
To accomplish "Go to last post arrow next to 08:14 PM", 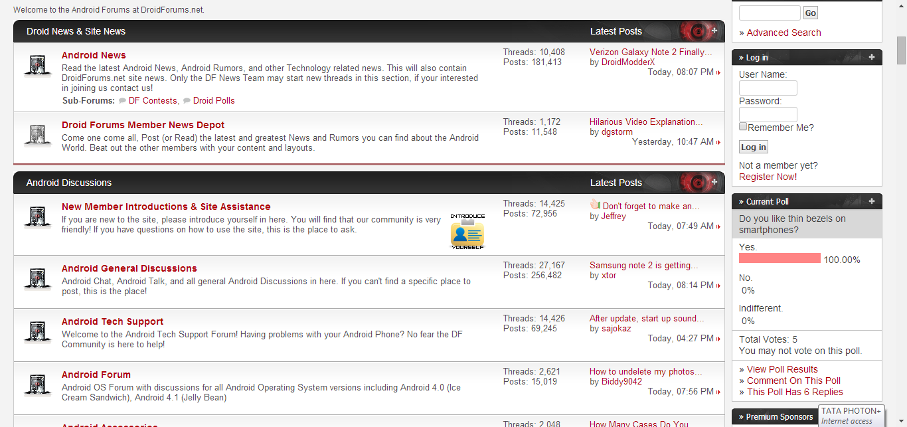I will 718,286.
